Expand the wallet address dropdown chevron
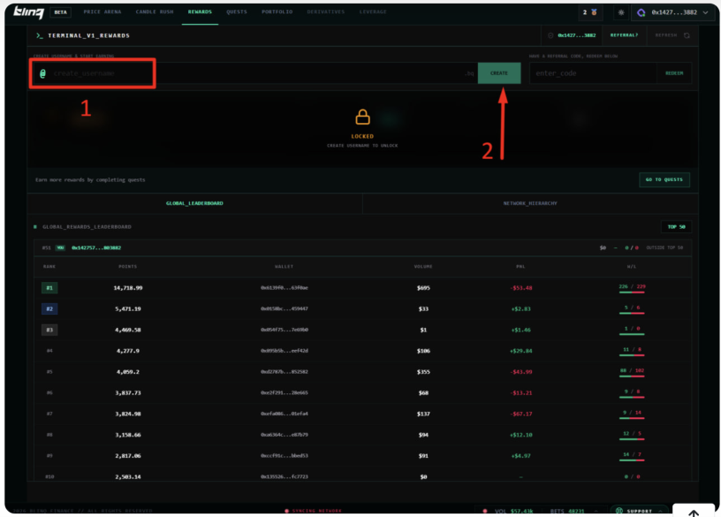 click(705, 12)
